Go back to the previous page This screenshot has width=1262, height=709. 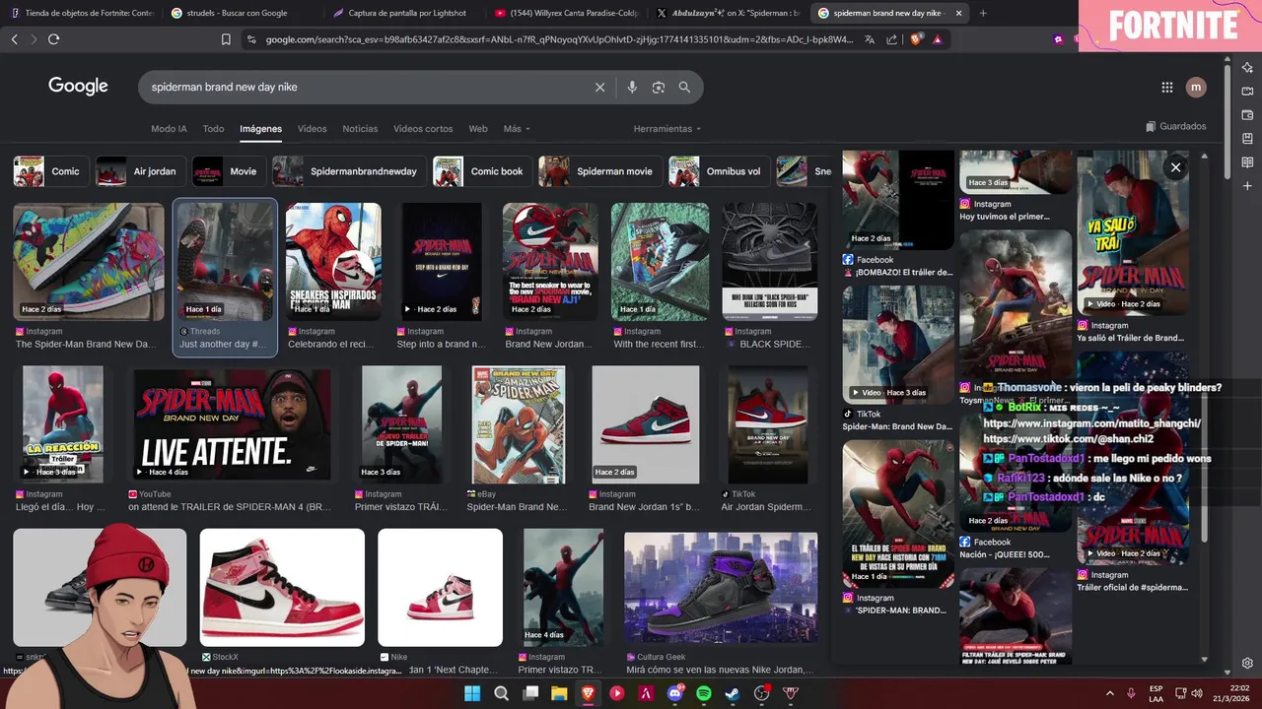pos(14,39)
